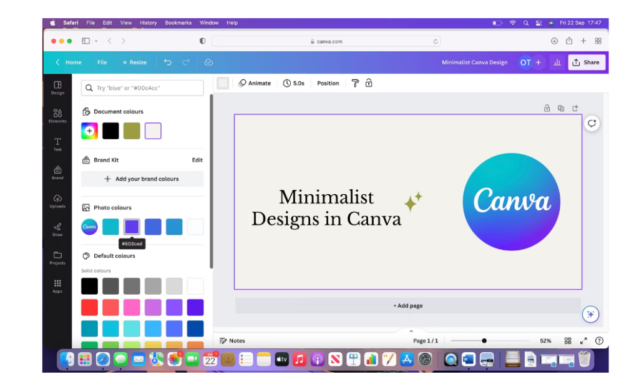Viewport: 639px width, 389px height.
Task: Enter fullscreen present mode
Action: pos(583,340)
